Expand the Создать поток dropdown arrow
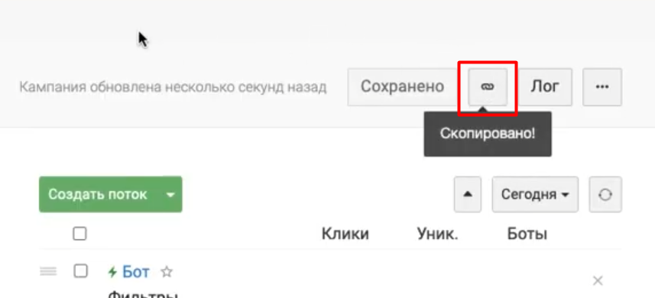Viewport: 655px width, 298px height. pos(170,195)
